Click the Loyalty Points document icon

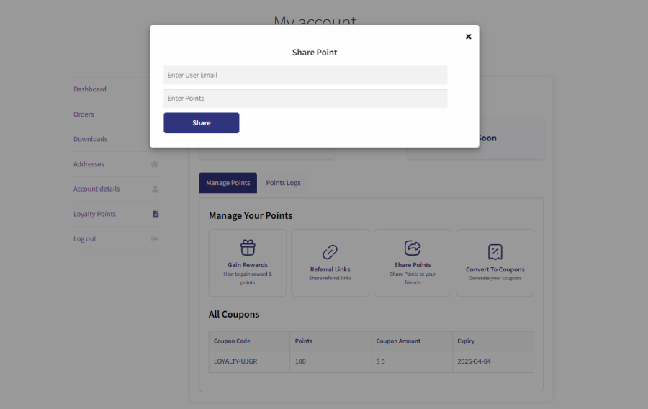click(156, 214)
